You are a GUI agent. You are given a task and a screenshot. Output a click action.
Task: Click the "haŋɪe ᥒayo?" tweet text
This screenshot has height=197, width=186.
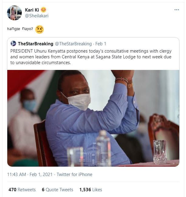coord(21,29)
